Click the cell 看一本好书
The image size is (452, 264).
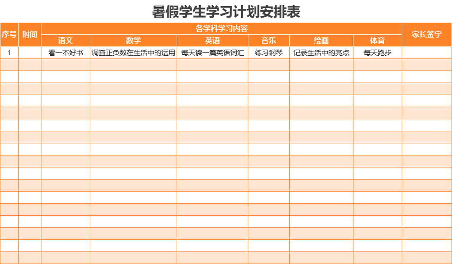pyautogui.click(x=66, y=53)
